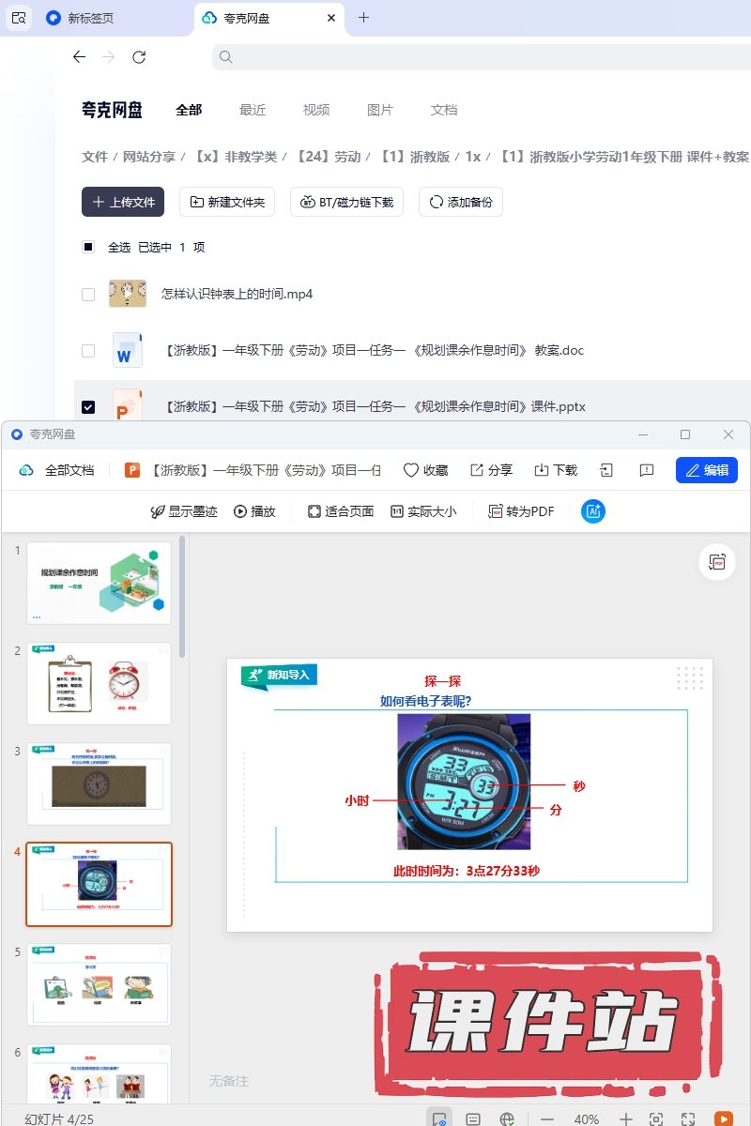Open the 文档 category tab
Image resolution: width=751 pixels, height=1126 pixels.
click(x=444, y=110)
